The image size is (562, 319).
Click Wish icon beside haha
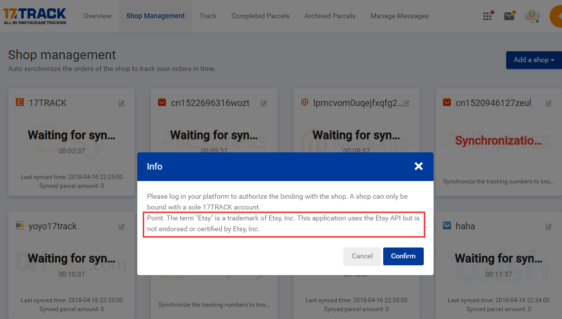pyautogui.click(x=447, y=225)
